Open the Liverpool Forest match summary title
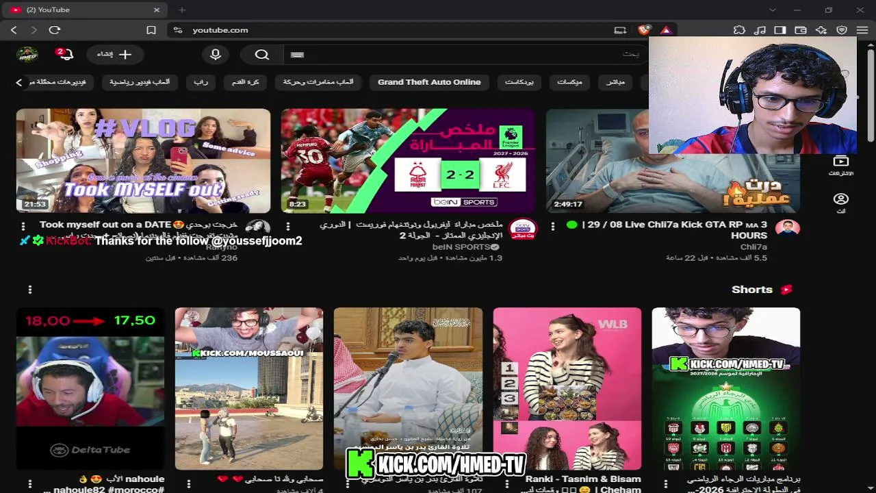 411,230
